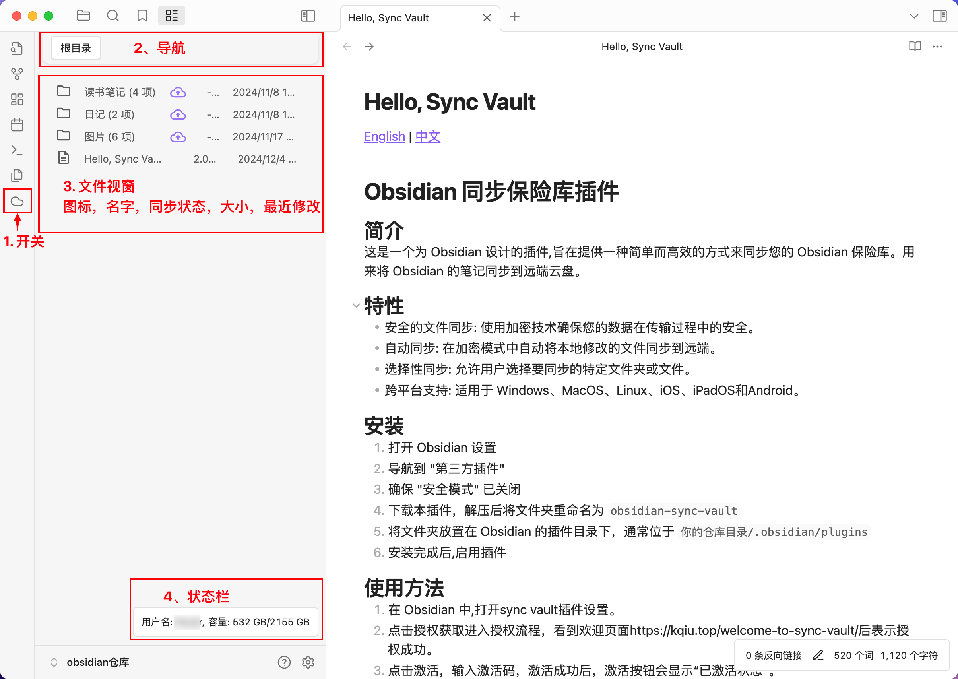This screenshot has width=958, height=679.
Task: Open settings gear icon
Action: [x=308, y=662]
